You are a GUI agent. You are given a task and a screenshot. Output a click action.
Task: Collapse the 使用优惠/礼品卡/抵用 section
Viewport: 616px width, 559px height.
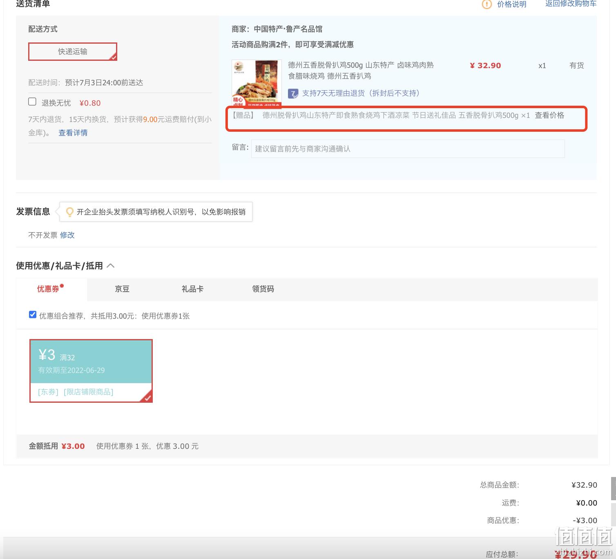click(110, 266)
